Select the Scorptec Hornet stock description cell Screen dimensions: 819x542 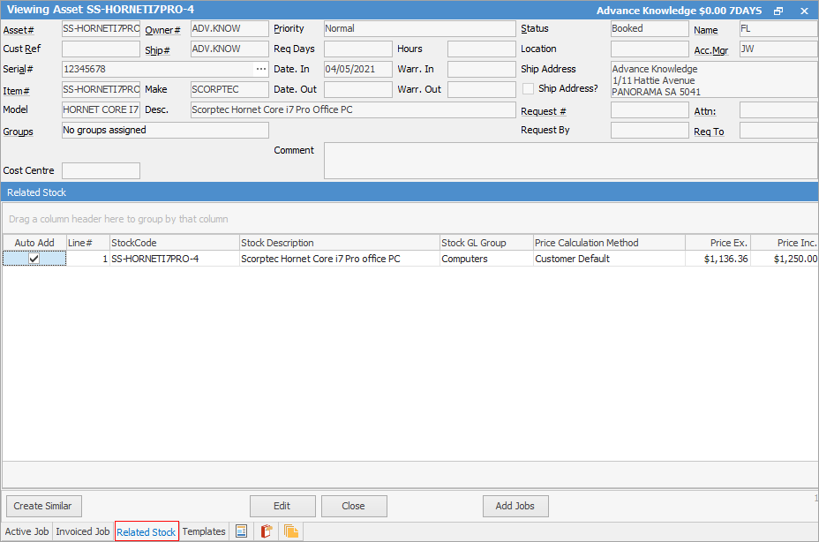[x=339, y=259]
